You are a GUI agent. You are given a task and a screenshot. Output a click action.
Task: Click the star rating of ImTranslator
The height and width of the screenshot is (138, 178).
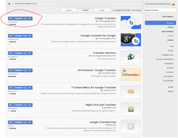coord(12,76)
